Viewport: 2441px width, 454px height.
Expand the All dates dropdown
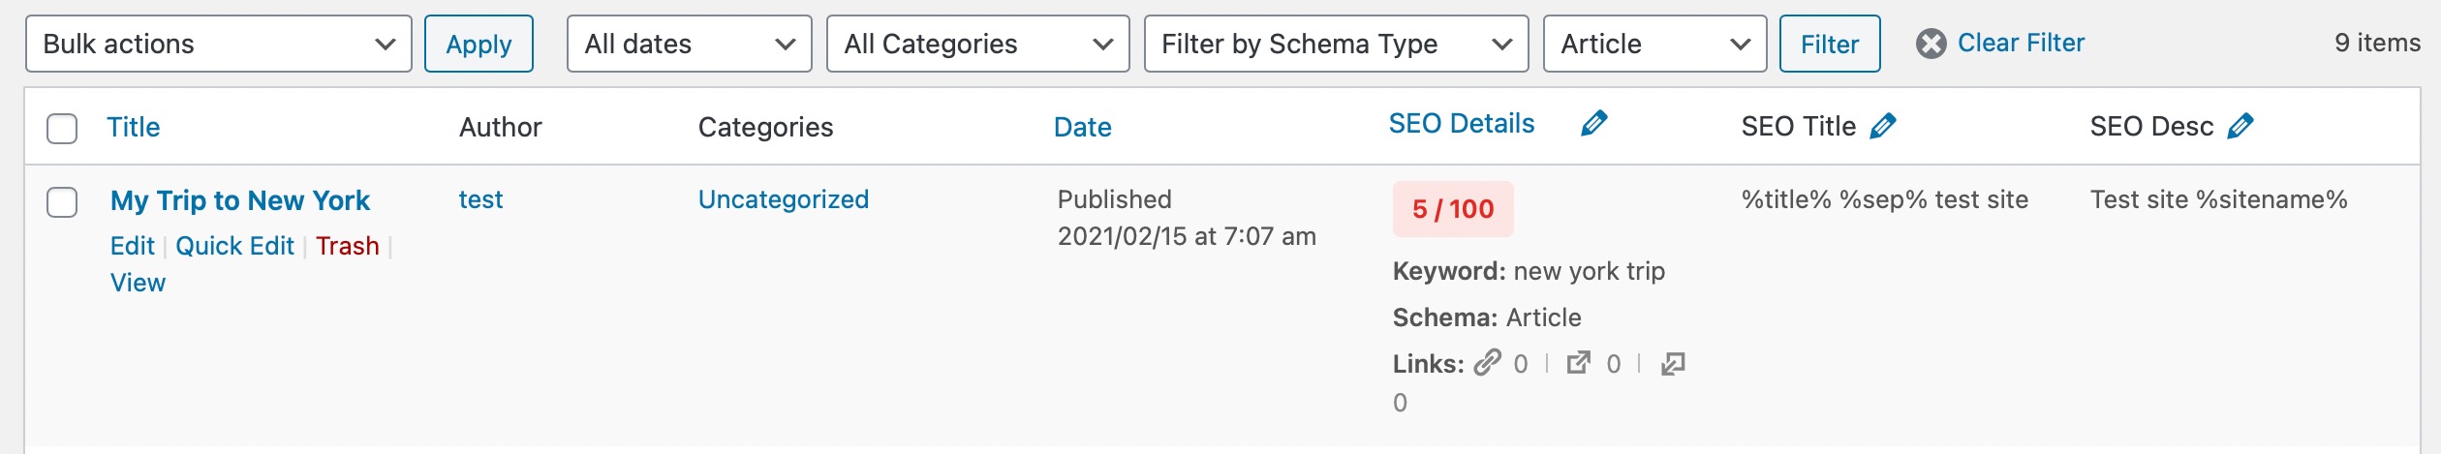689,44
